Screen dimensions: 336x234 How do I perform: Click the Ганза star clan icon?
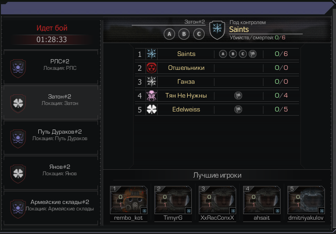coord(152,82)
